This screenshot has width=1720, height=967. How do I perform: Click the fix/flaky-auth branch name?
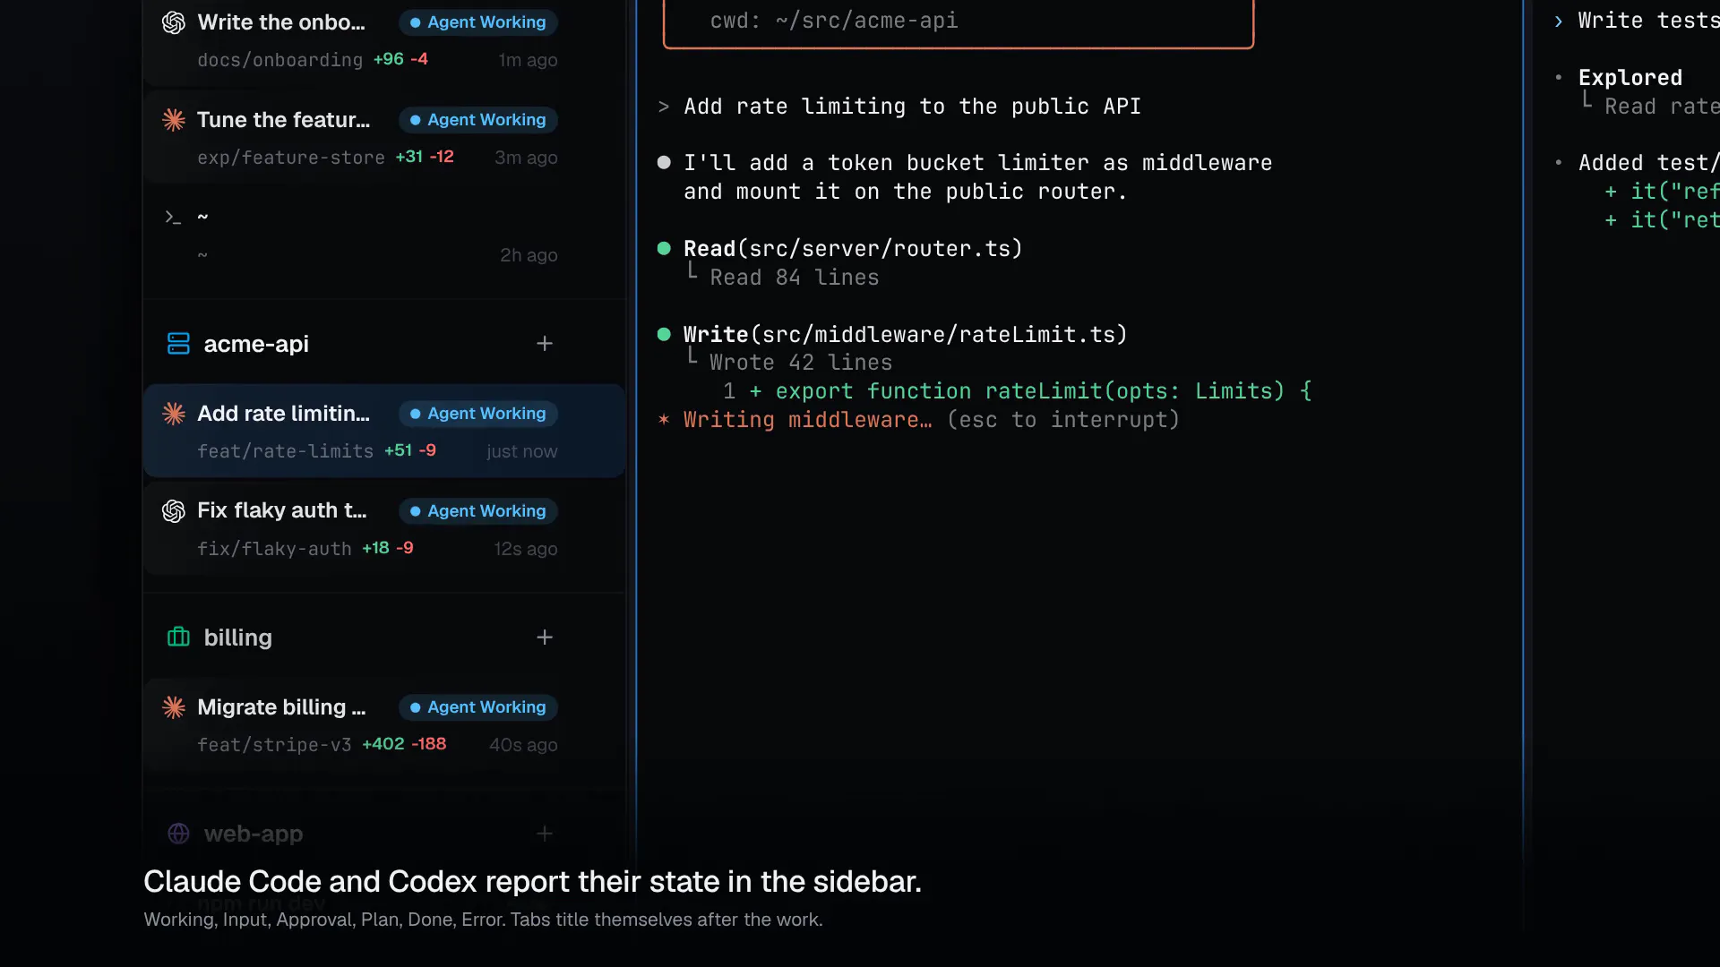click(x=274, y=549)
